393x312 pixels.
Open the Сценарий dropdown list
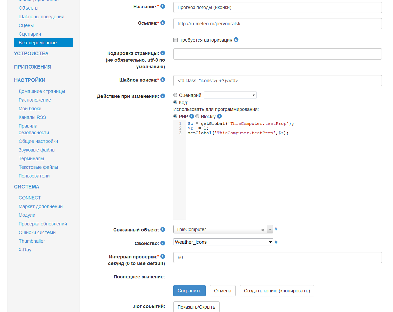point(230,95)
